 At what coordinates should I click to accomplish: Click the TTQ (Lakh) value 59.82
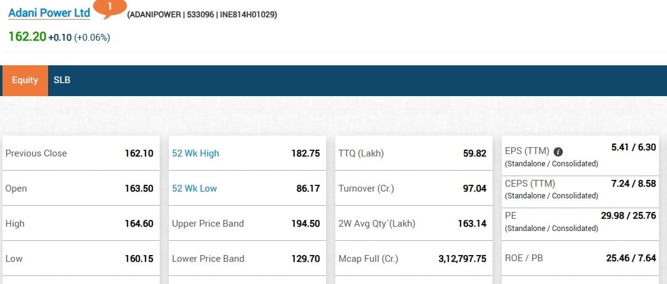[474, 153]
